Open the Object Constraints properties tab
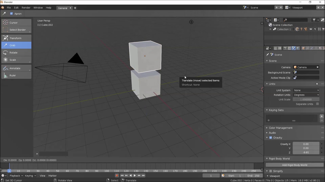Viewport: 325px width, 182px height. (x=308, y=48)
